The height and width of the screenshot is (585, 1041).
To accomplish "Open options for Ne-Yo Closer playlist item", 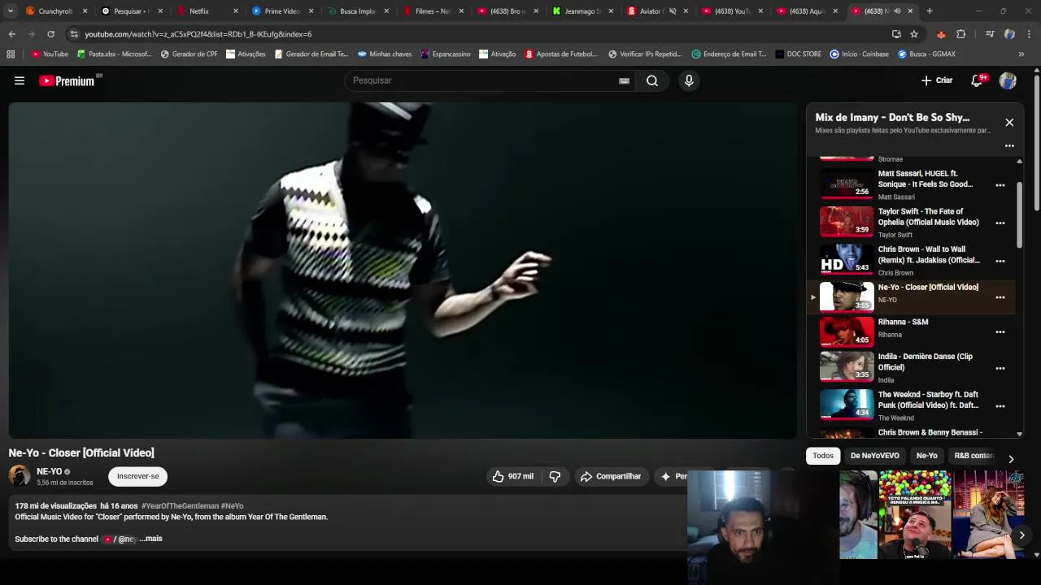I will point(1000,297).
